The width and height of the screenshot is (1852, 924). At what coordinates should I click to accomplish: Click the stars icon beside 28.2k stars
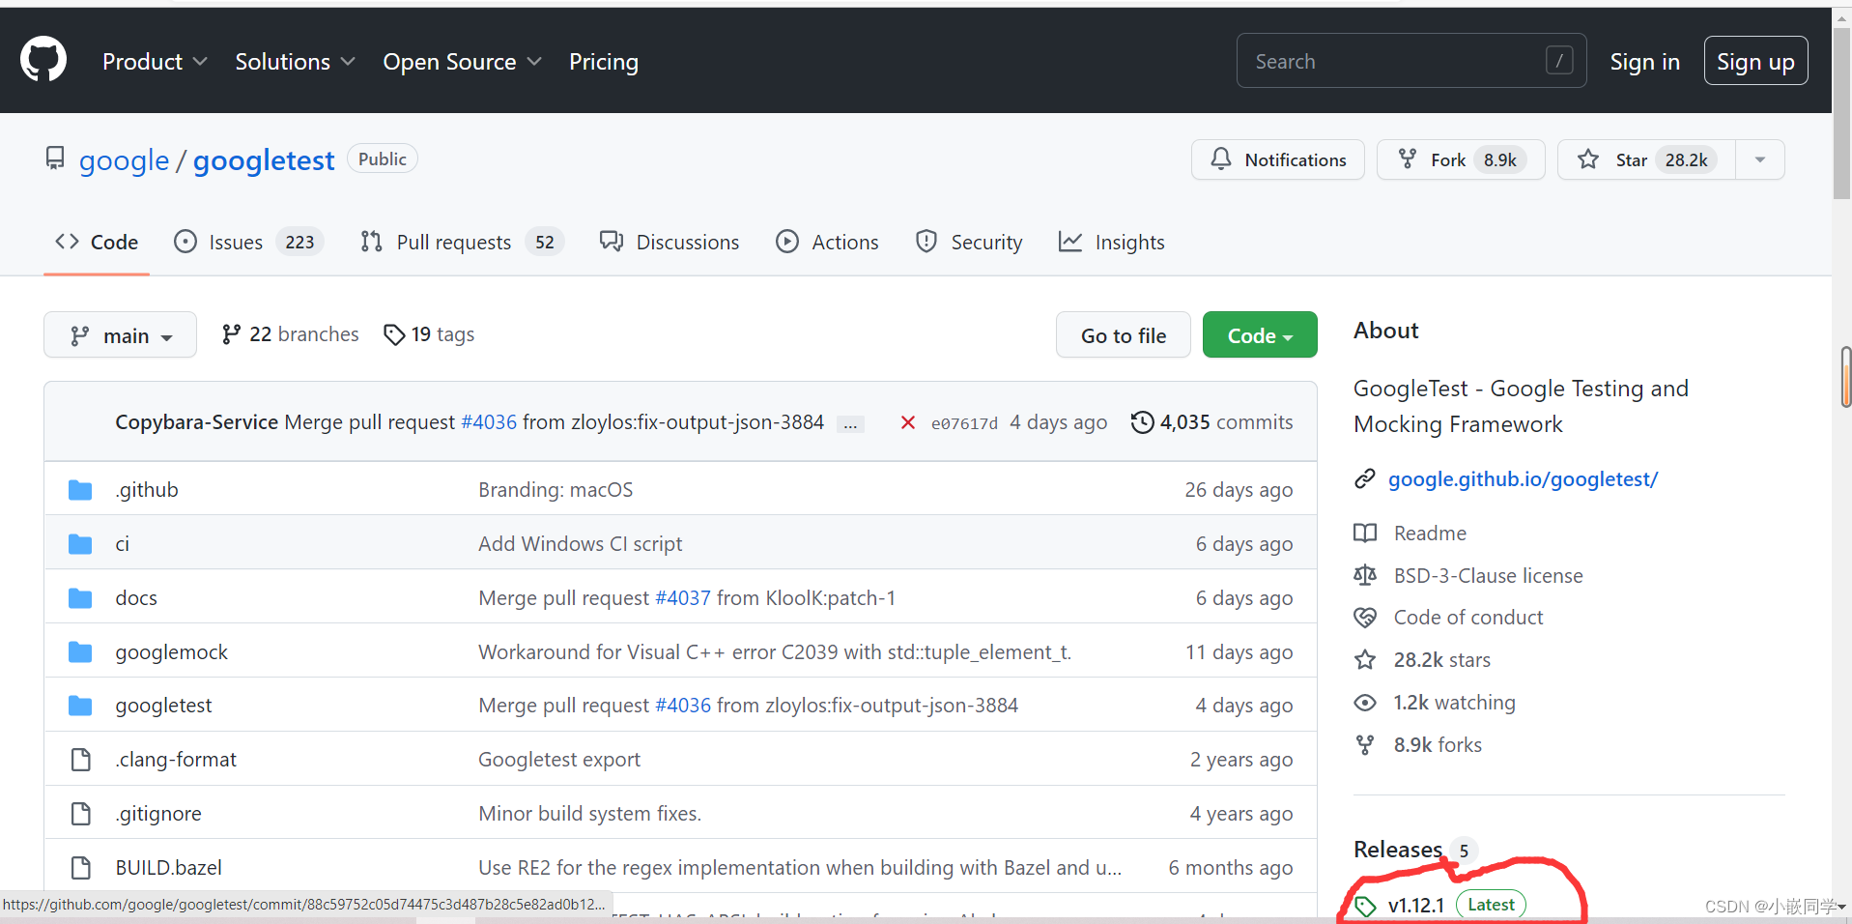(x=1365, y=659)
